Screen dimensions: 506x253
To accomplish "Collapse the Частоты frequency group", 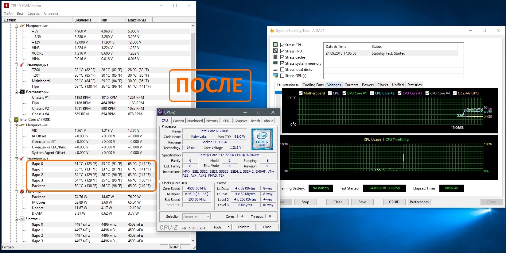I will pos(16,219).
